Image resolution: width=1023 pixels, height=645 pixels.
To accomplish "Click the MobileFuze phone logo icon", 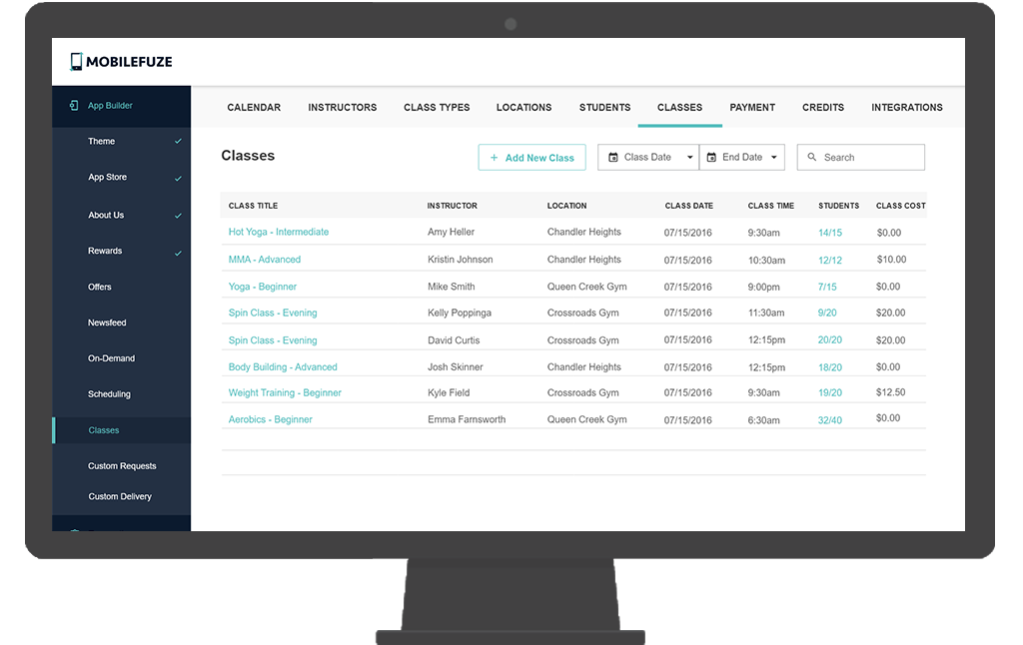I will 76,62.
